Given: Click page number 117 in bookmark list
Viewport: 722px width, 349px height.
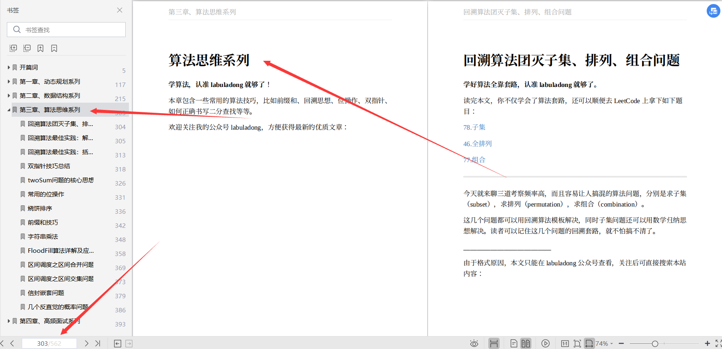Looking at the screenshot, I should point(120,85).
